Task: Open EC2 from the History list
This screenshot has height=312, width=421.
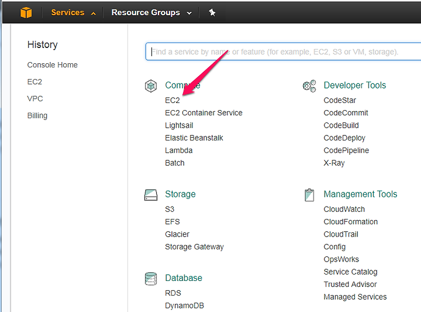Action: [x=34, y=82]
